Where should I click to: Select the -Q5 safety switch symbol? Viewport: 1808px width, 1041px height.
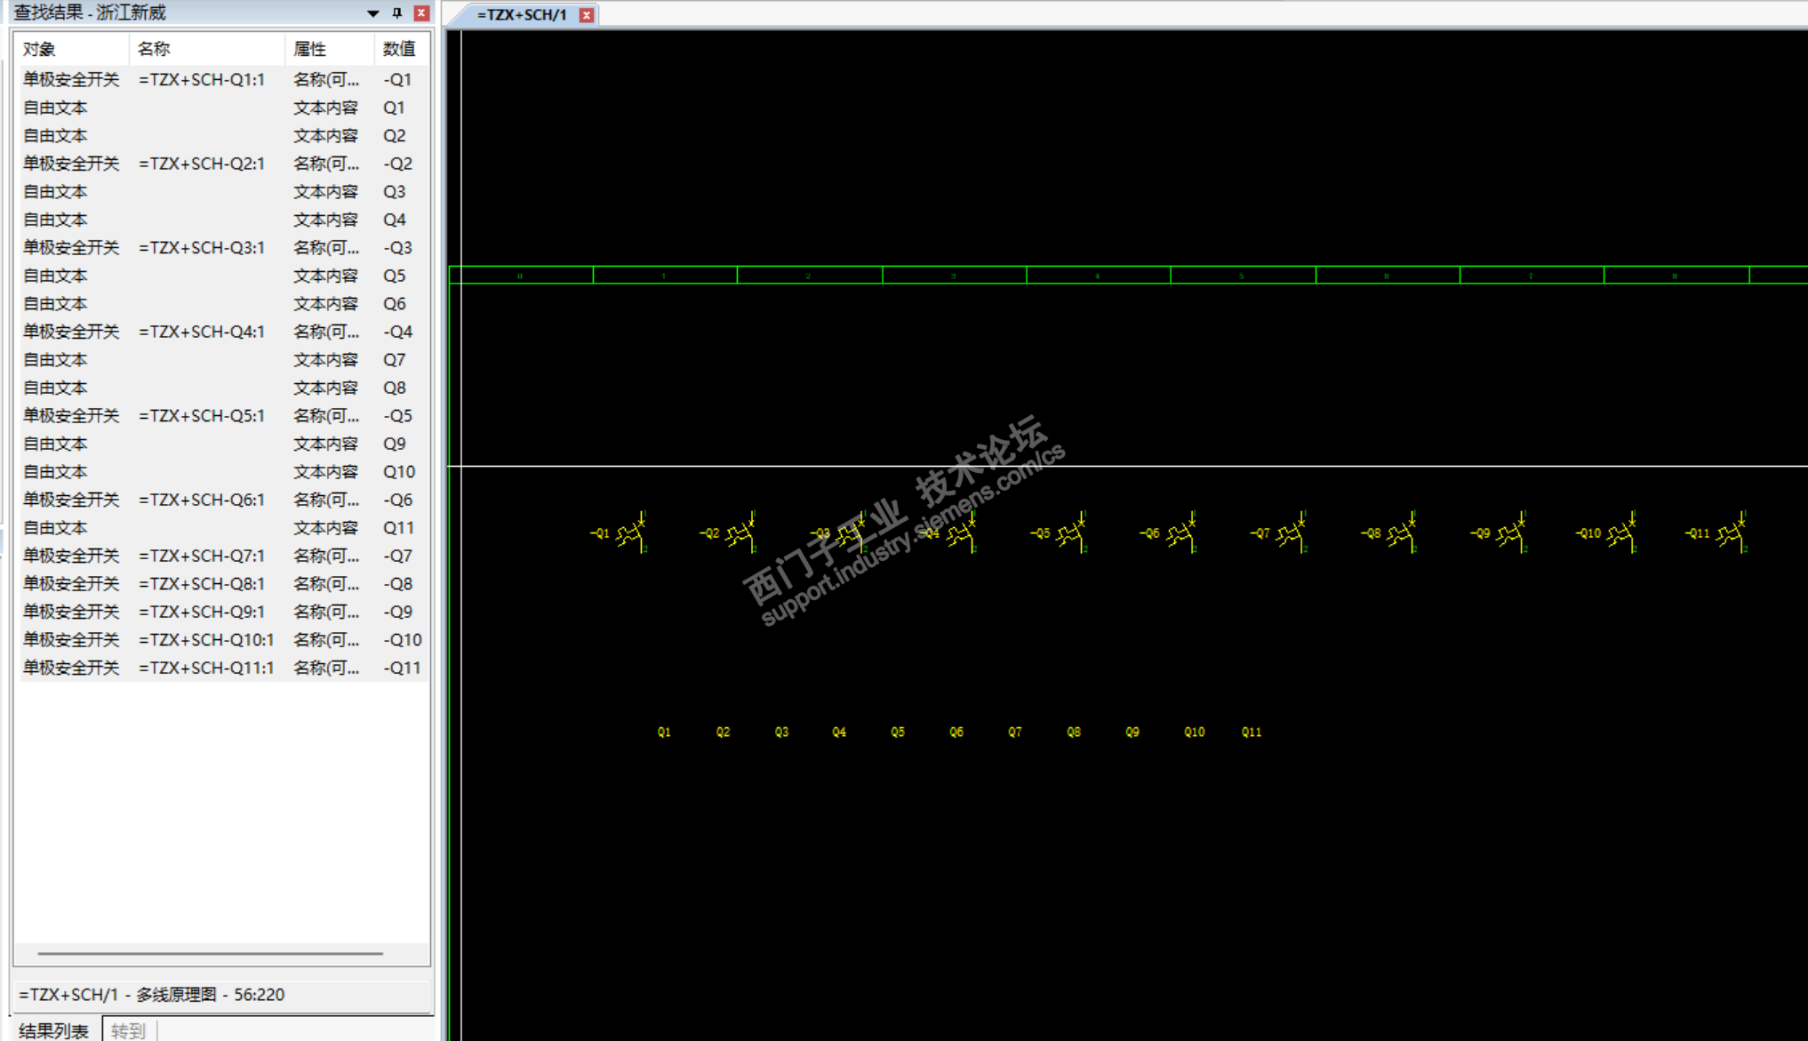pyautogui.click(x=1071, y=533)
